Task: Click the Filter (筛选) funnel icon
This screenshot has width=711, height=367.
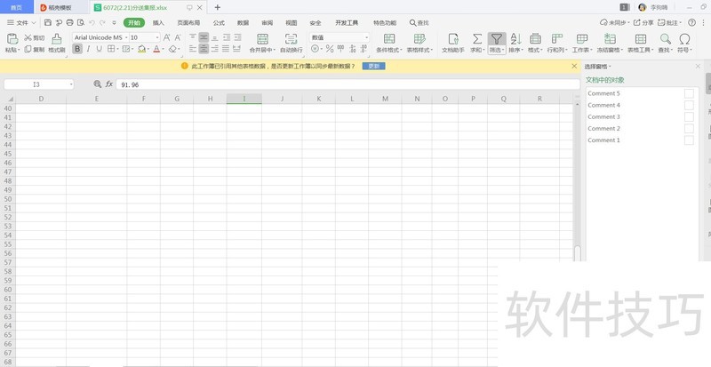Action: coord(497,39)
